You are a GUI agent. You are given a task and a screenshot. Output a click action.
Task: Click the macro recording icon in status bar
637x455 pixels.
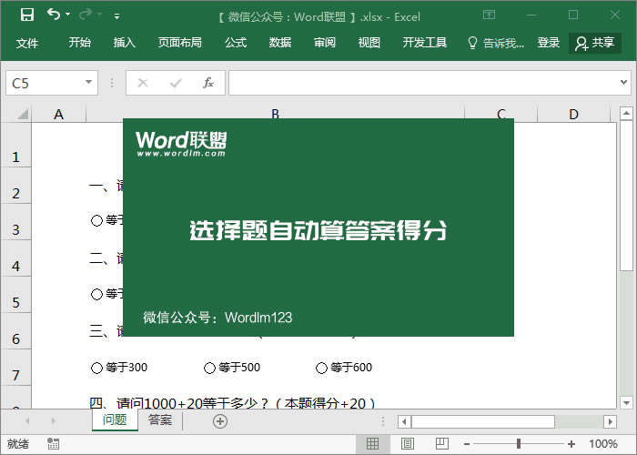[x=54, y=444]
